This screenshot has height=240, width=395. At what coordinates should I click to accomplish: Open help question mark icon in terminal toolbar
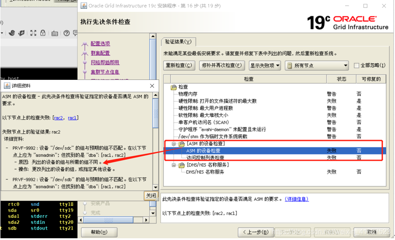pos(66,33)
